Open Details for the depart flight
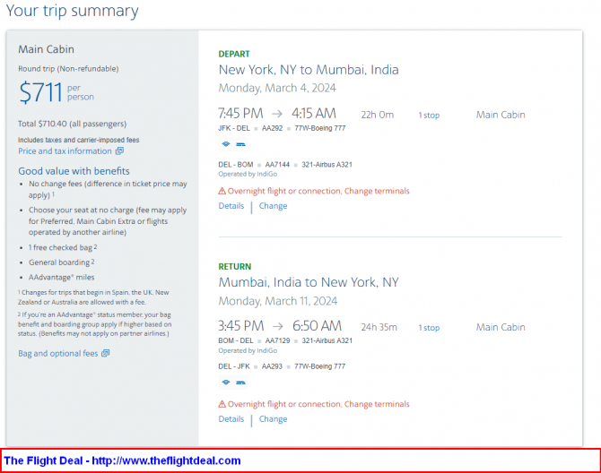This screenshot has width=601, height=473. [x=231, y=206]
